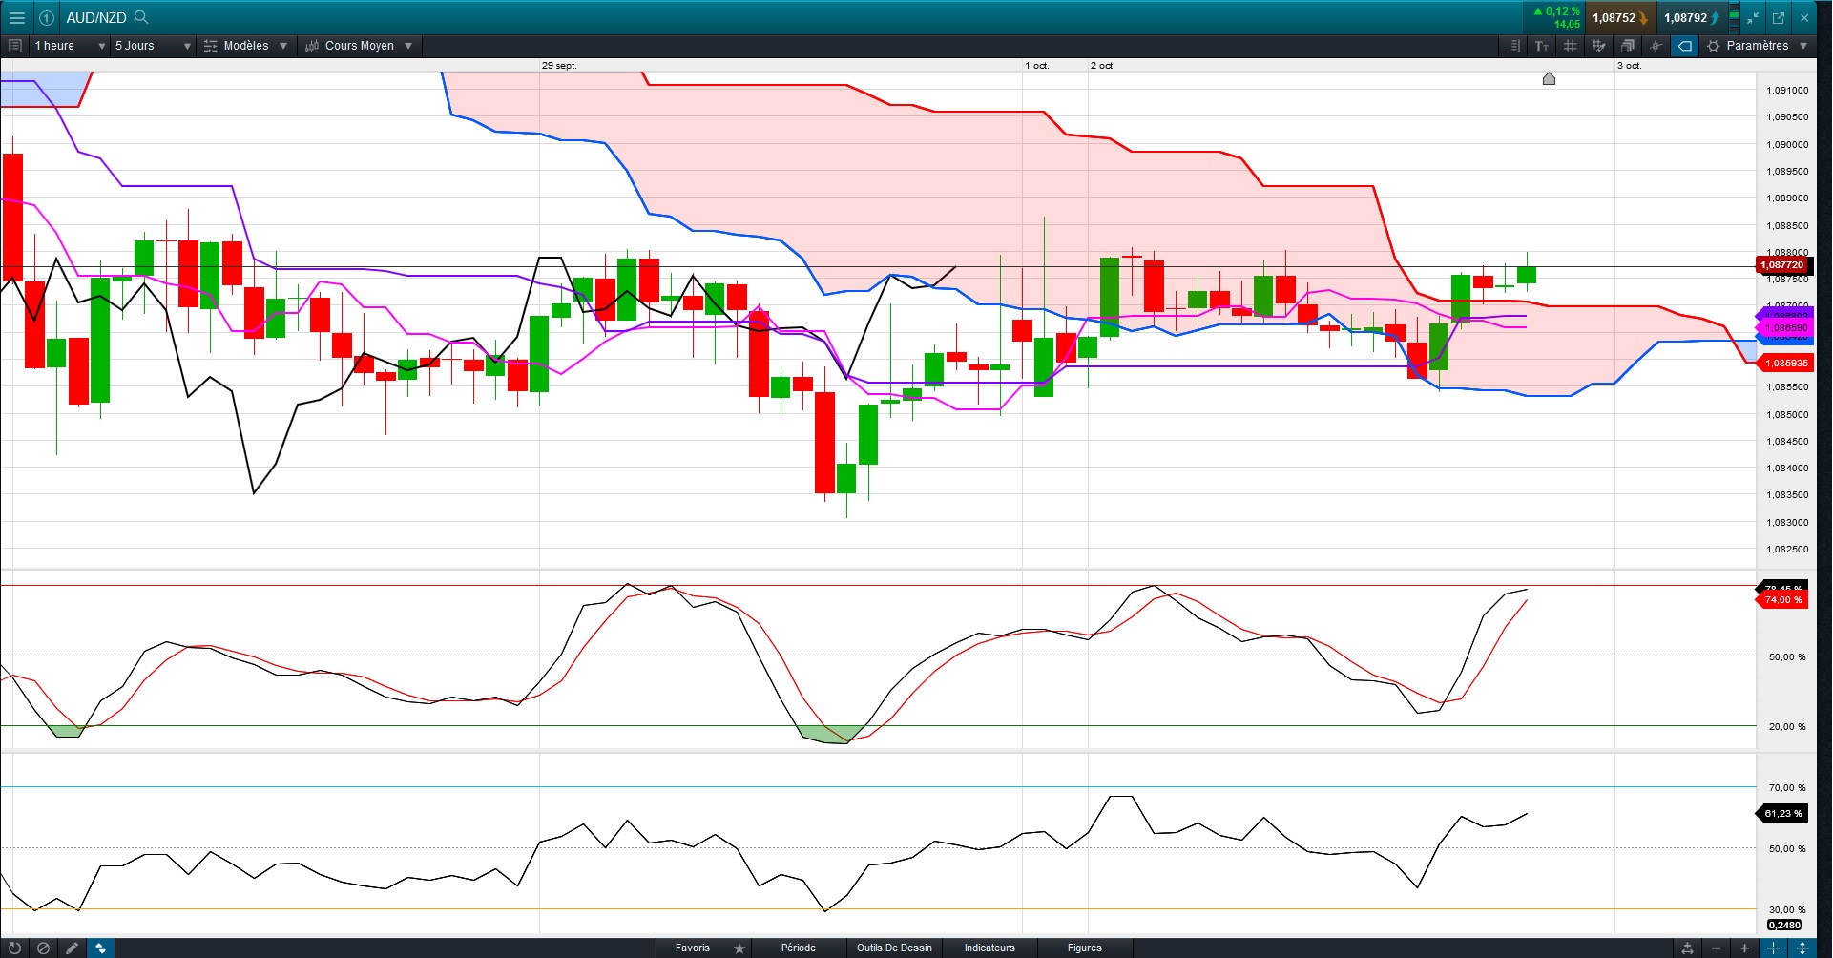1833x958 pixels.
Task: Click the 0,2480 value label at bottom right
Action: (x=1783, y=925)
